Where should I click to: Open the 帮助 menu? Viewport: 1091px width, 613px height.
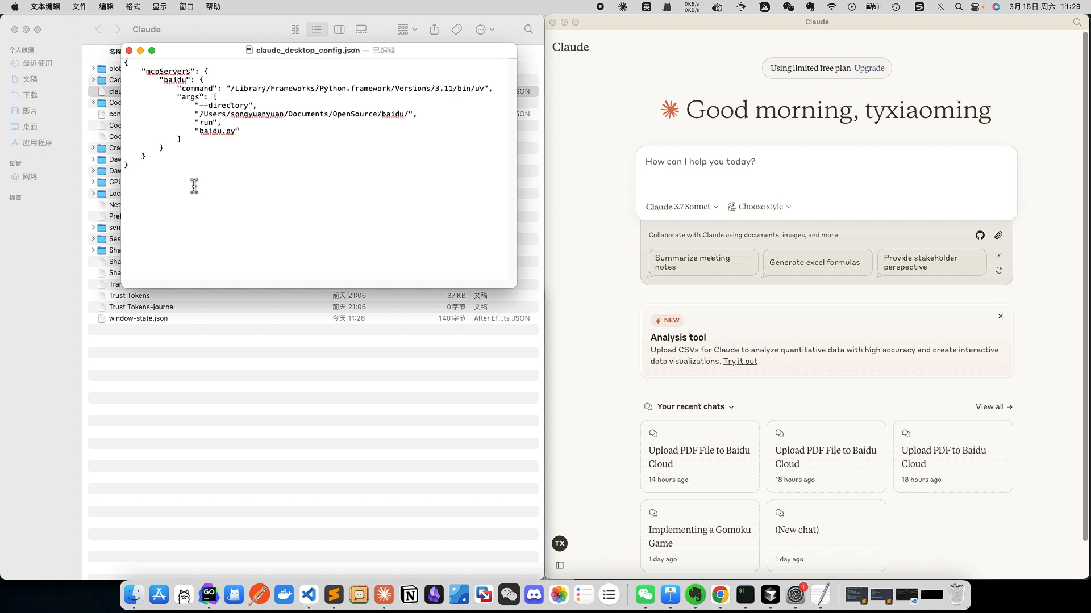pyautogui.click(x=213, y=7)
